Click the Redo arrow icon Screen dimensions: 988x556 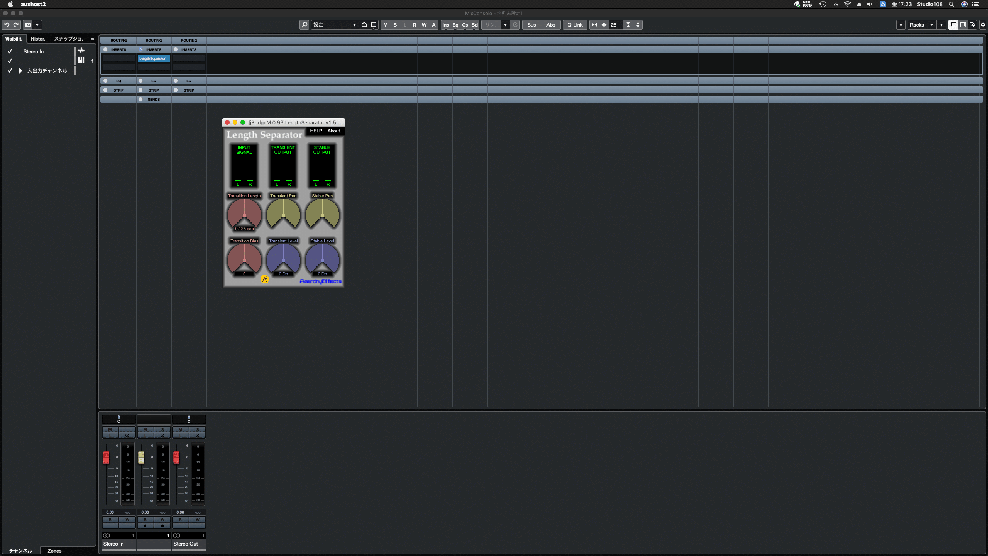[x=16, y=25]
